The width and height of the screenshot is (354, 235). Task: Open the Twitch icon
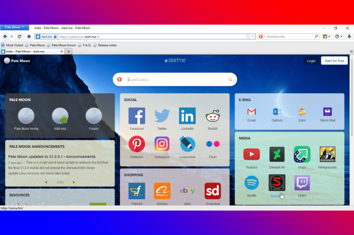pos(302,182)
